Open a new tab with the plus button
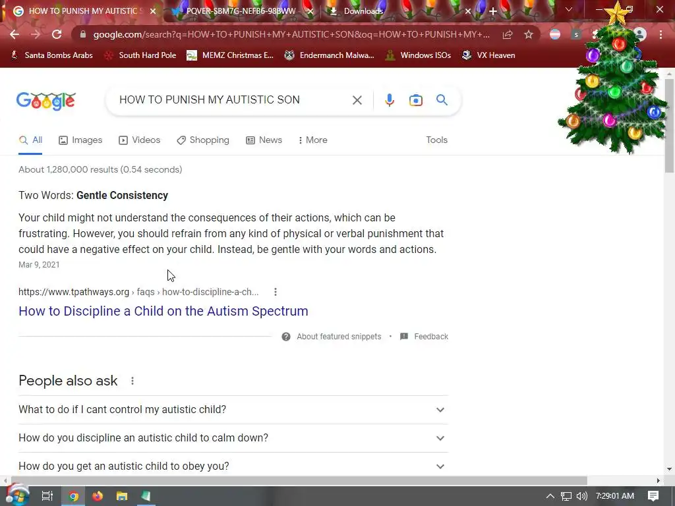This screenshot has width=675, height=506. 493,11
